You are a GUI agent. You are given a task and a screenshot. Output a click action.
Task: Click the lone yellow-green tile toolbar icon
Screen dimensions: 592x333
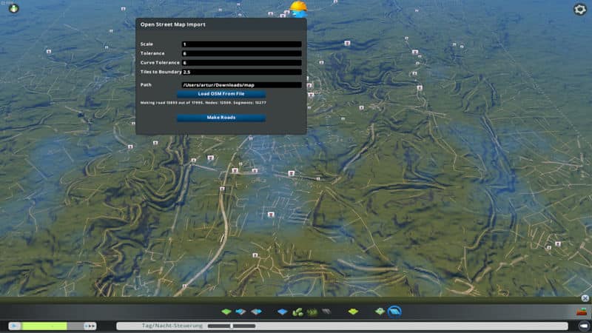(x=353, y=312)
